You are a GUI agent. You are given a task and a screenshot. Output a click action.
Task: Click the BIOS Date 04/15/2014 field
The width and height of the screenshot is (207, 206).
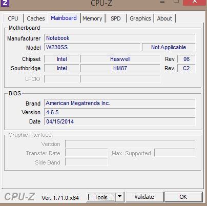point(119,121)
